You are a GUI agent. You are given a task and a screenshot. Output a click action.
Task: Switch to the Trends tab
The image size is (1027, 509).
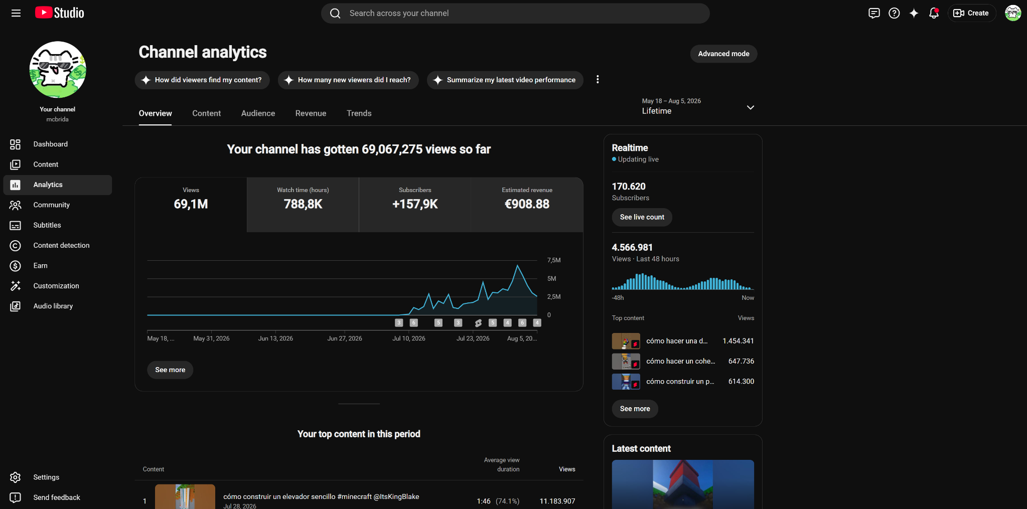click(359, 113)
